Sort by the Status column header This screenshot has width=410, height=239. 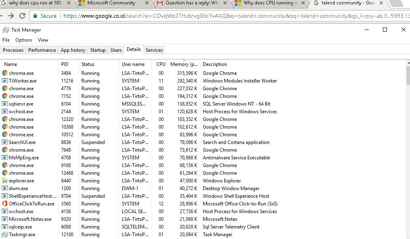[x=99, y=64]
